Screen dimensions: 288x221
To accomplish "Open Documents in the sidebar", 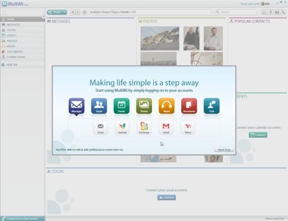I will point(23,52).
